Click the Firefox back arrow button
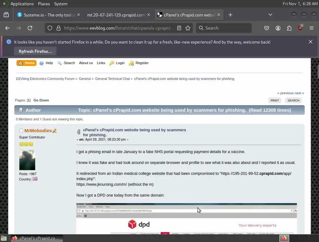 (x=7, y=28)
